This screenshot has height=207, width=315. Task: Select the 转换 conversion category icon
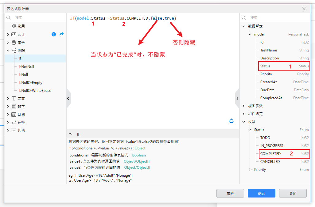pyautogui.click(x=14, y=122)
